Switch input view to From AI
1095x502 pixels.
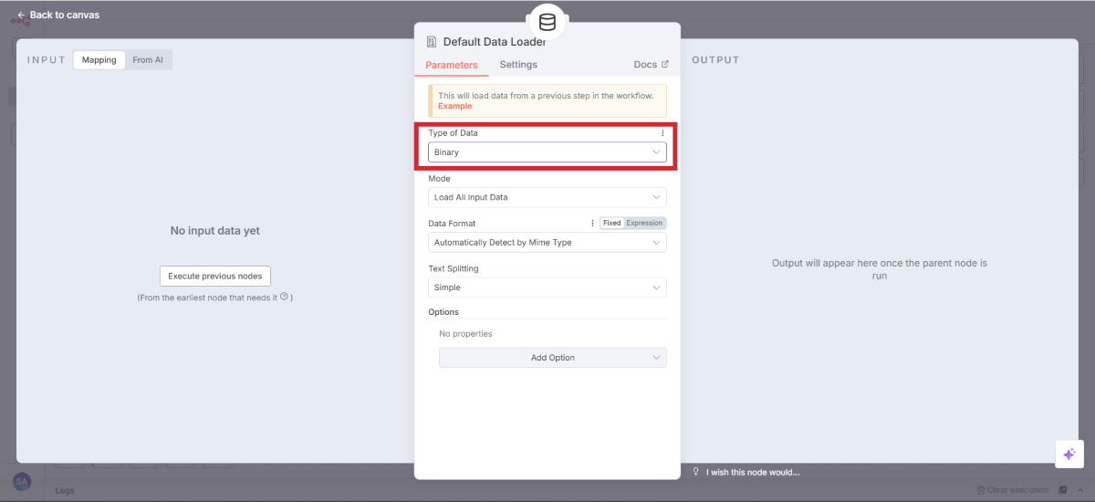click(148, 60)
